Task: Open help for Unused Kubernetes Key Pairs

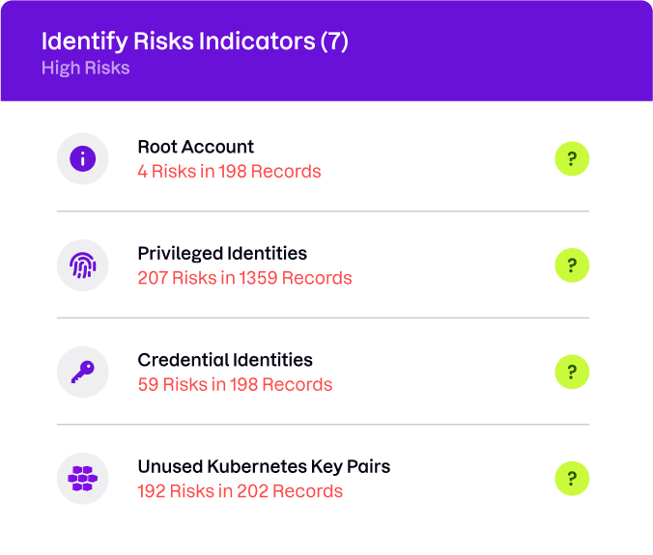Action: point(572,479)
